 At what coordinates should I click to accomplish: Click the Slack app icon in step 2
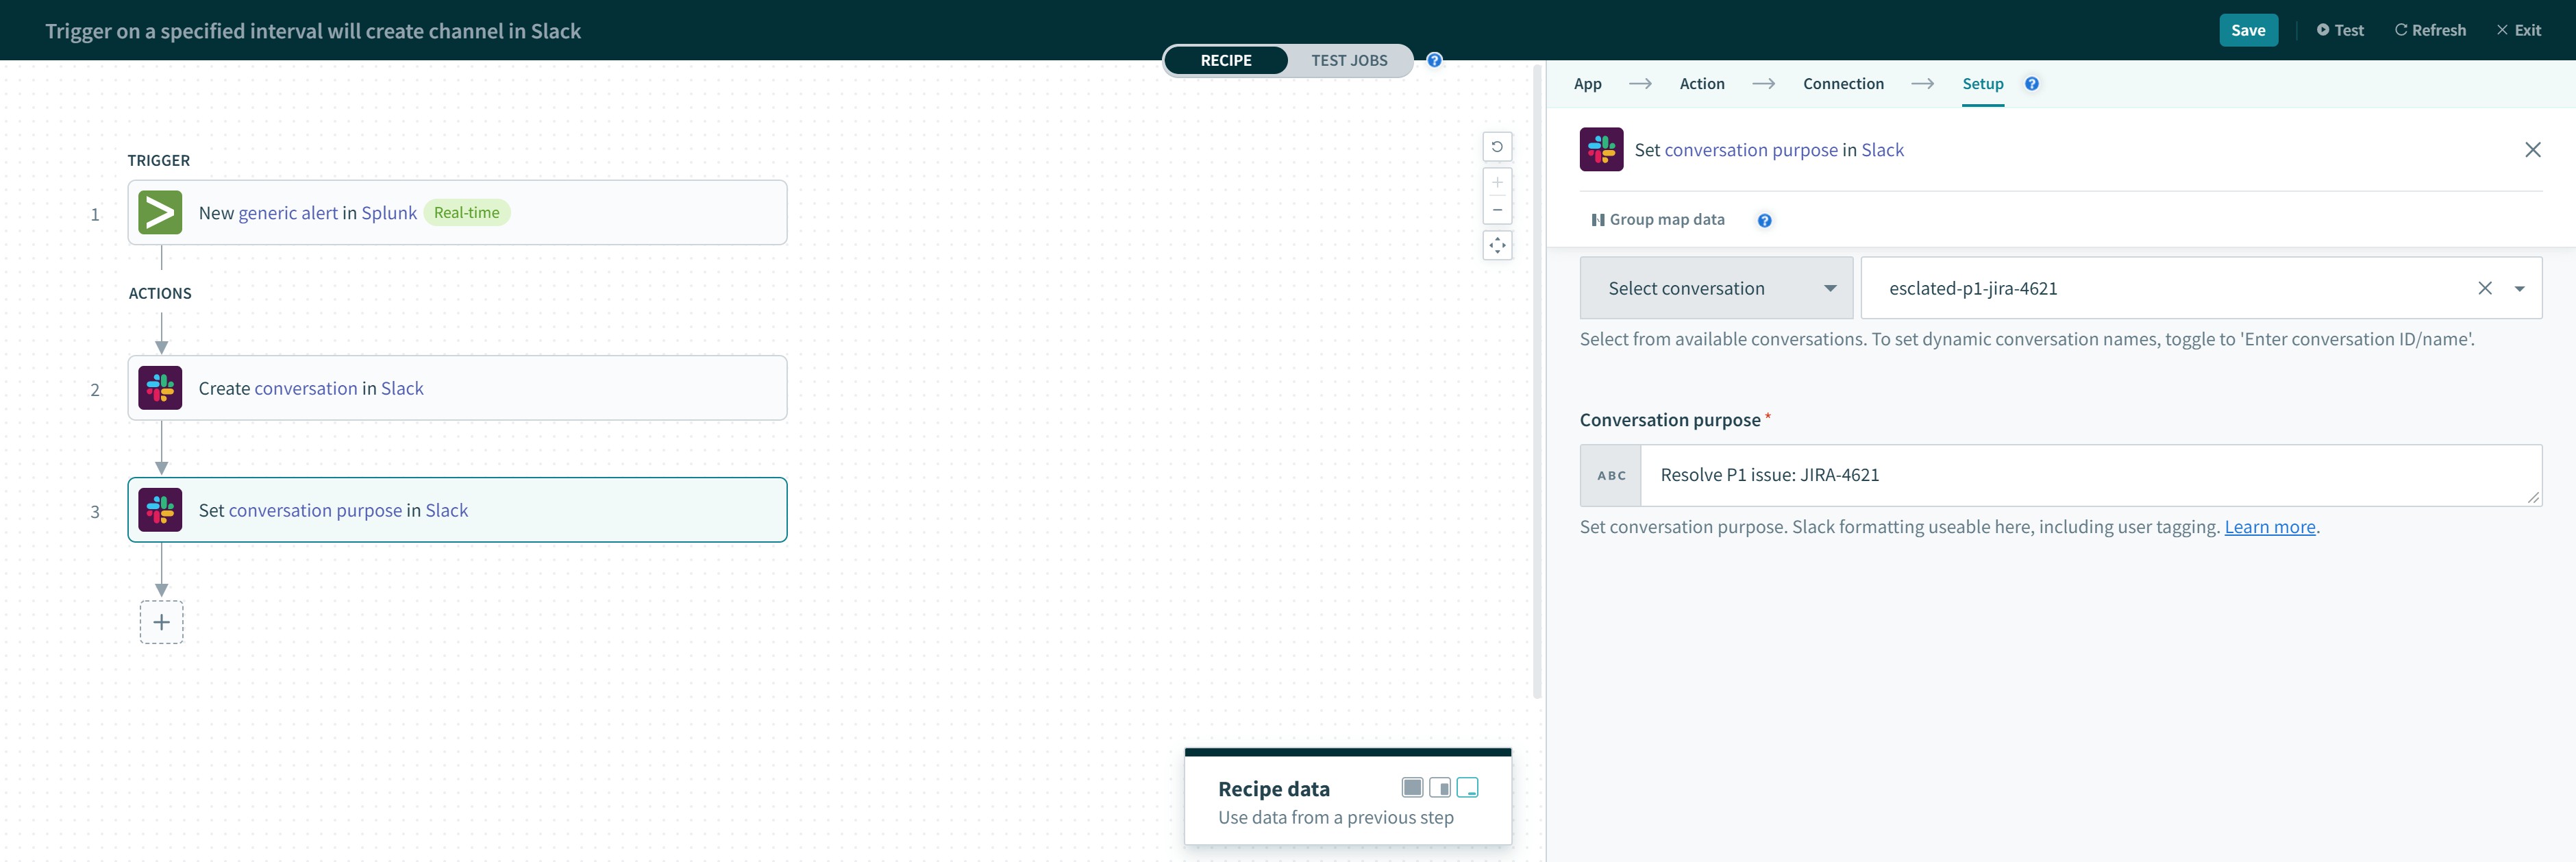(160, 388)
